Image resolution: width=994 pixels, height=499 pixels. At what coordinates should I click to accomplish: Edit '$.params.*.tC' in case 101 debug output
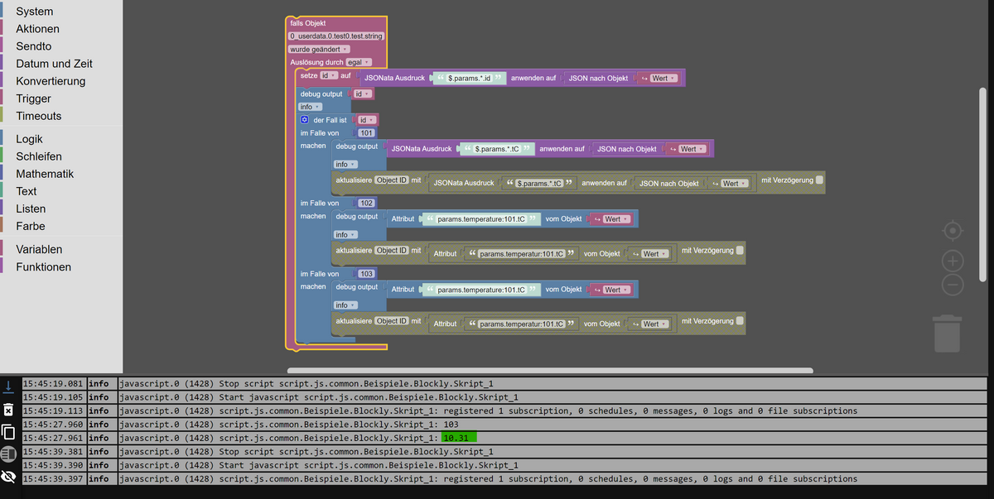click(498, 149)
